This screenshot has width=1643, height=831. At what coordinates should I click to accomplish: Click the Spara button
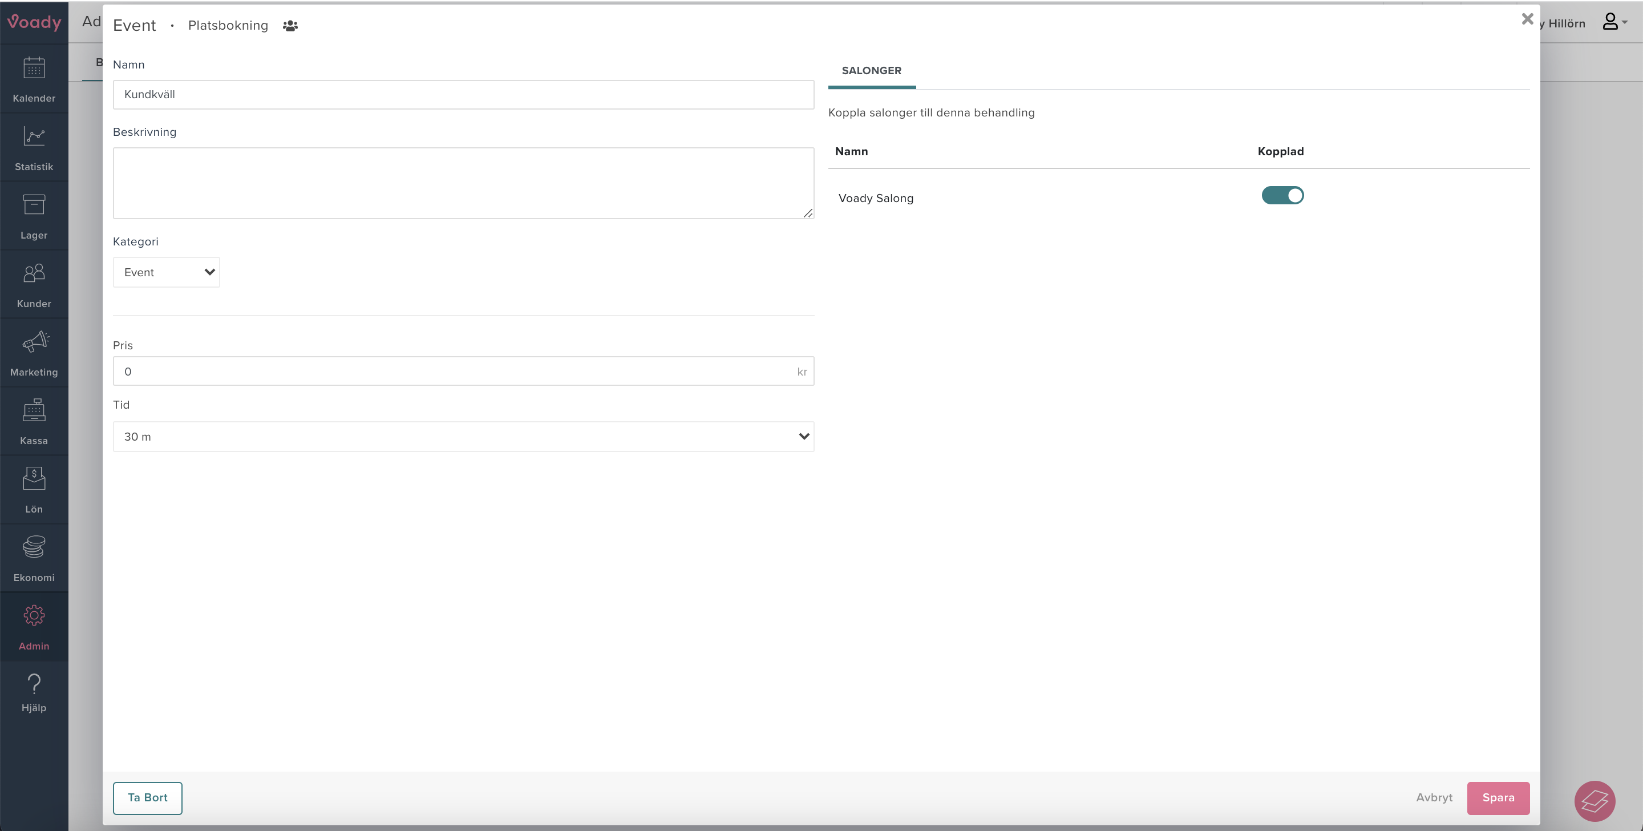[x=1498, y=798]
